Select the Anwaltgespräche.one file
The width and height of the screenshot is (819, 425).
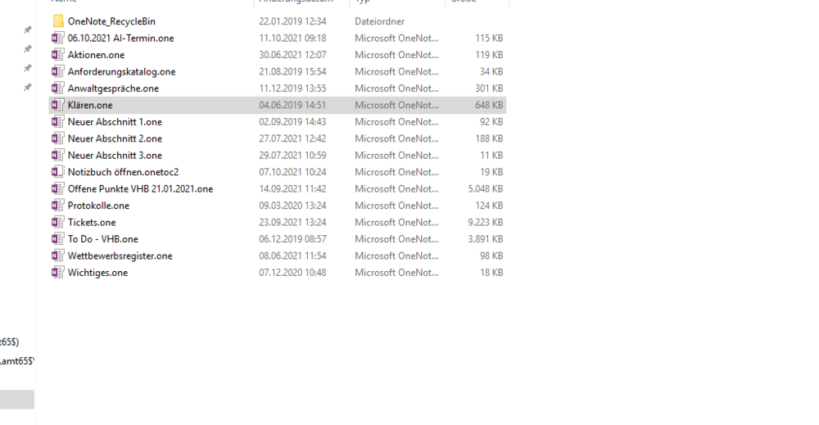(x=113, y=88)
